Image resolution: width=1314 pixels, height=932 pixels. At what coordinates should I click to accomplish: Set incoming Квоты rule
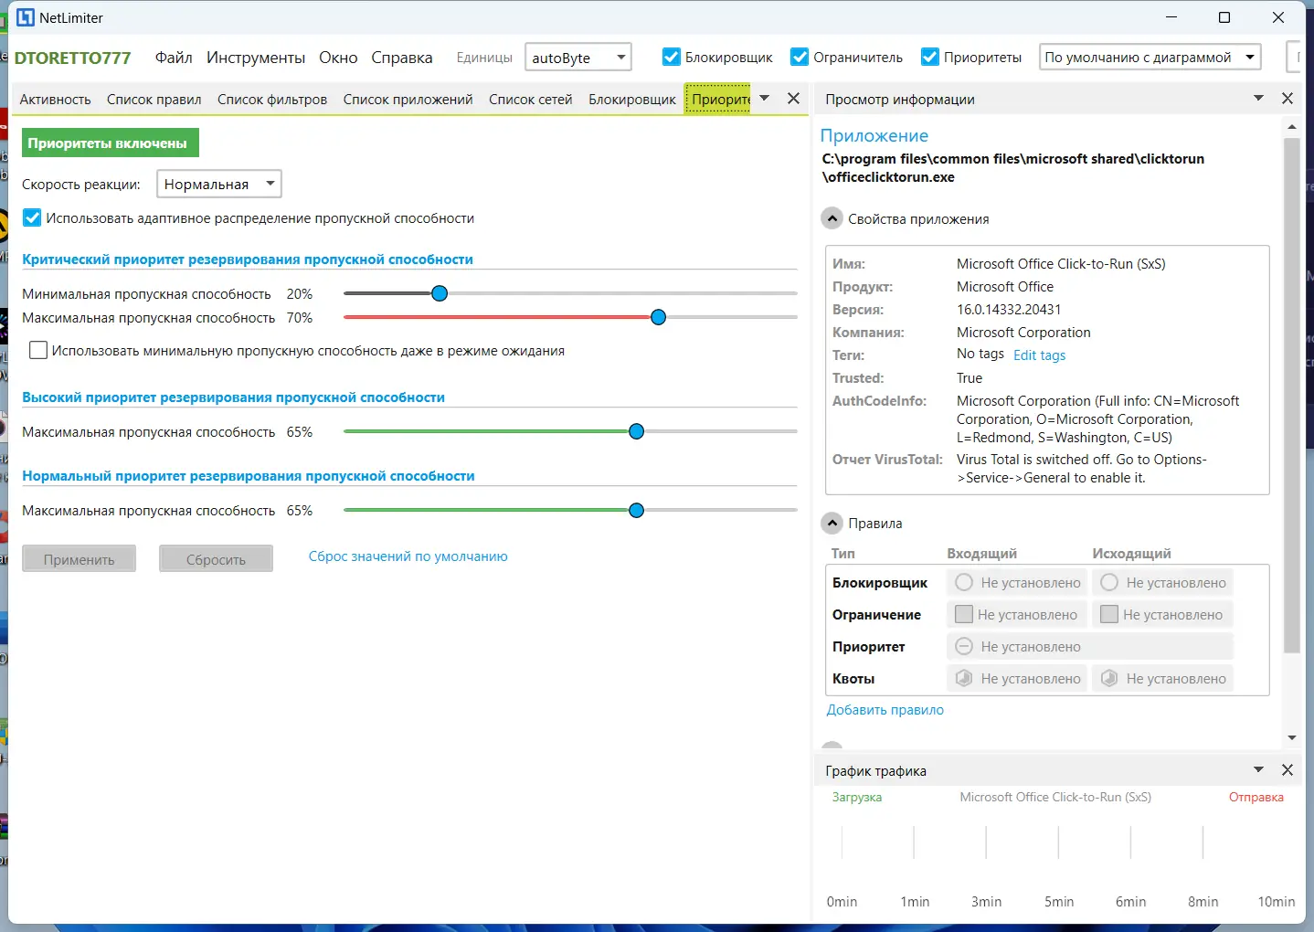[x=1017, y=679]
